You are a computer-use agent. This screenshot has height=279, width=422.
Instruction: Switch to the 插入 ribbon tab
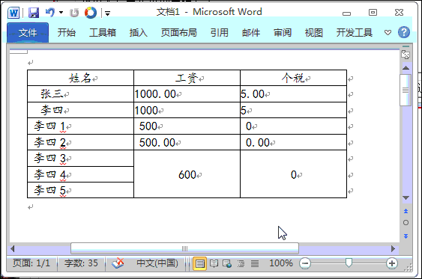[139, 33]
